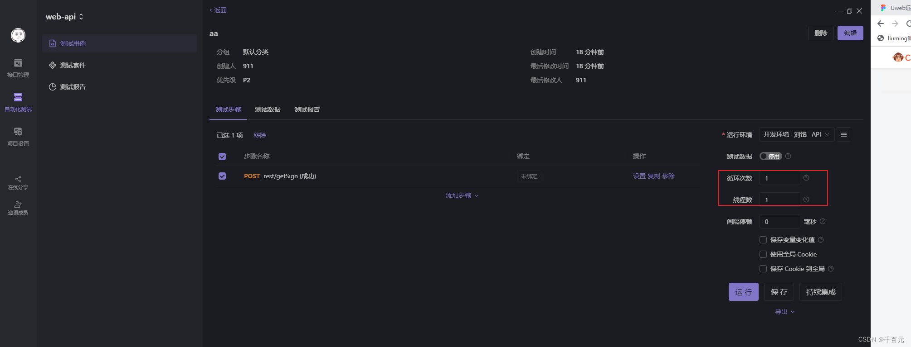Click the help icon beside 循环次数
The width and height of the screenshot is (911, 347).
[806, 178]
